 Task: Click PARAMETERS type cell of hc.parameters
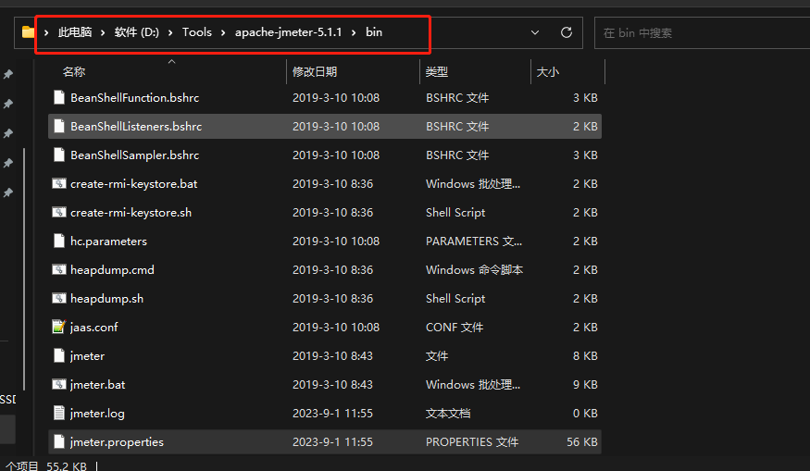(474, 242)
